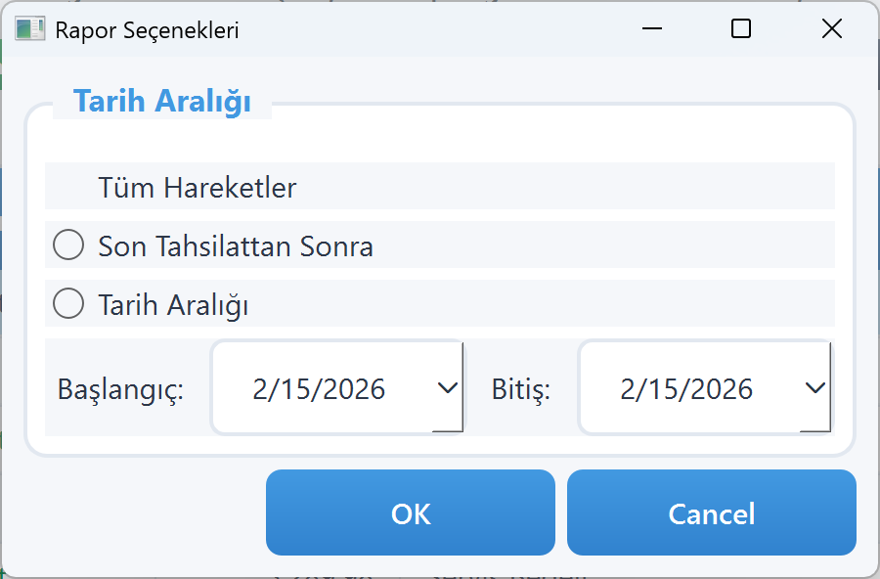880x579 pixels.
Task: Click inside the Tüm Hareketler highlighted row
Action: click(440, 187)
